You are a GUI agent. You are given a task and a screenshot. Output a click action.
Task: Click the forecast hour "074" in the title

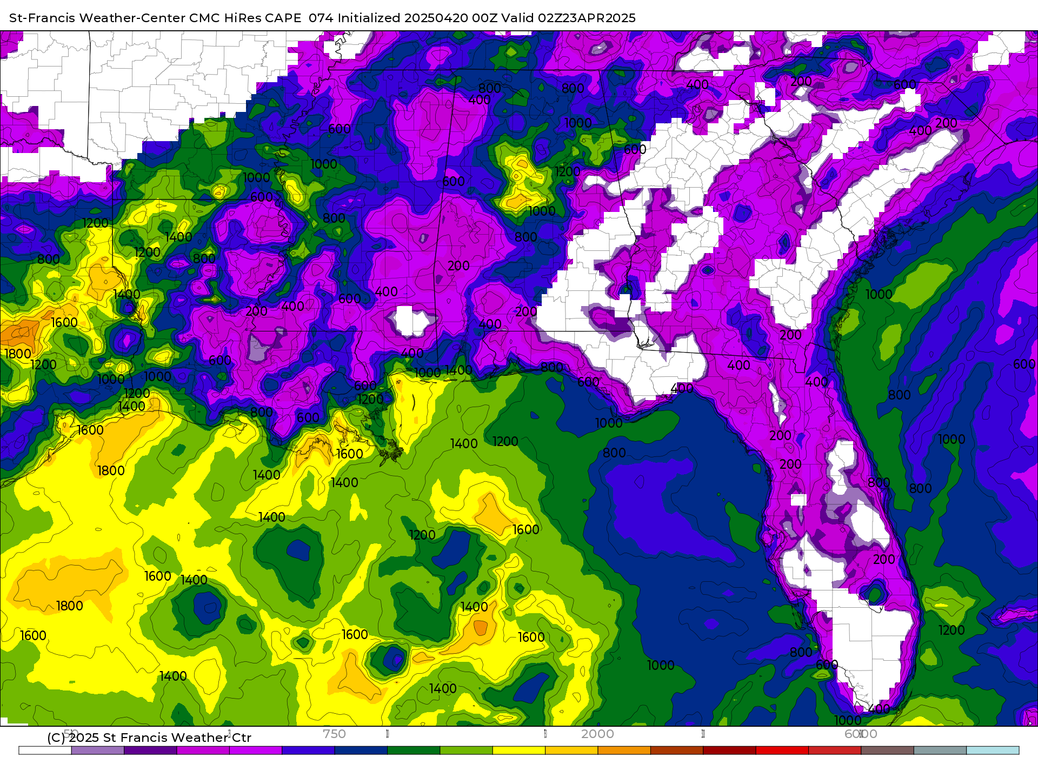click(321, 18)
